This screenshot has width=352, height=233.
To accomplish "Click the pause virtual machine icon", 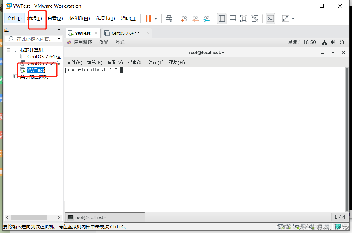I will pyautogui.click(x=148, y=18).
